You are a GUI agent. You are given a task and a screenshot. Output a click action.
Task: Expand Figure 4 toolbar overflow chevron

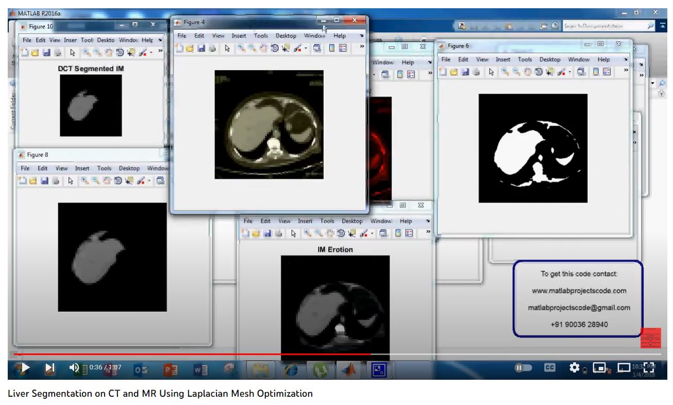pyautogui.click(x=362, y=47)
